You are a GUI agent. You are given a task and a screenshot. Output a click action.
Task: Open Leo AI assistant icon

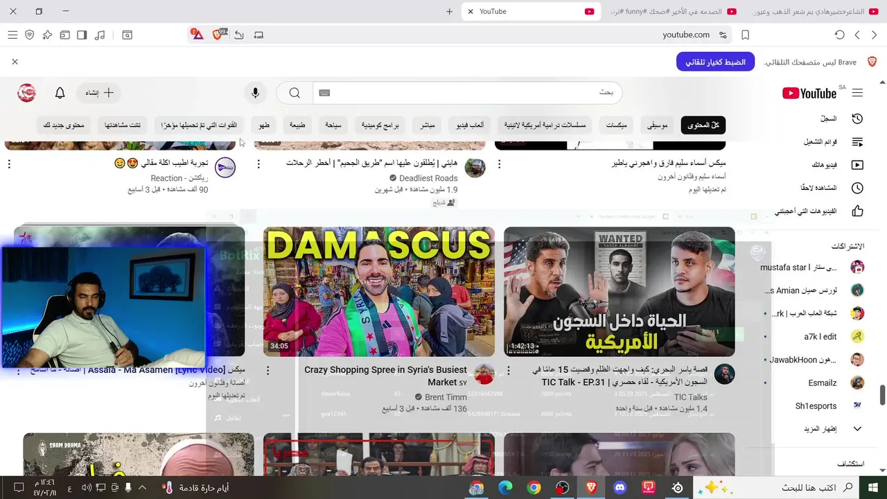point(47,35)
